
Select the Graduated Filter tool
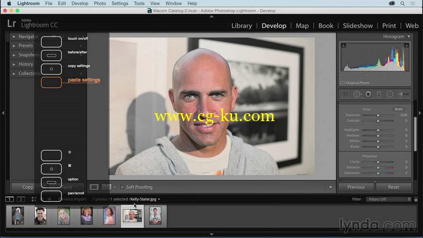click(379, 94)
